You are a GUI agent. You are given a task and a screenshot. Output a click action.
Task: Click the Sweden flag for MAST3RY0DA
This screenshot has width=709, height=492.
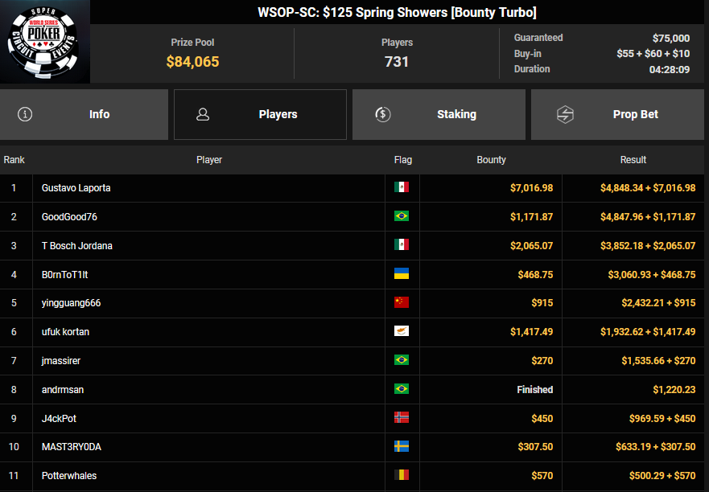coord(402,447)
